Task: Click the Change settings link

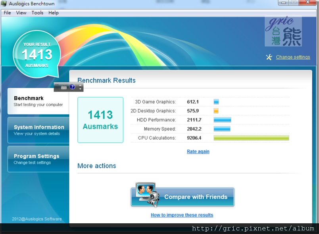Action: point(293,57)
